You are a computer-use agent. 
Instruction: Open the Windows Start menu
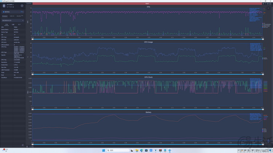point(103,150)
